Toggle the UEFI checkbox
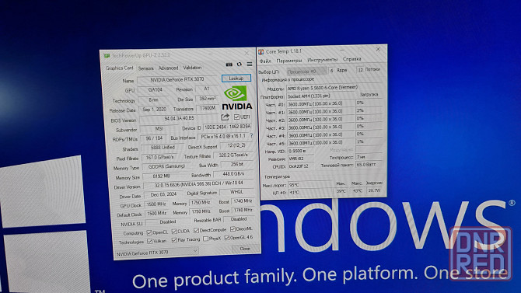 tap(236, 117)
